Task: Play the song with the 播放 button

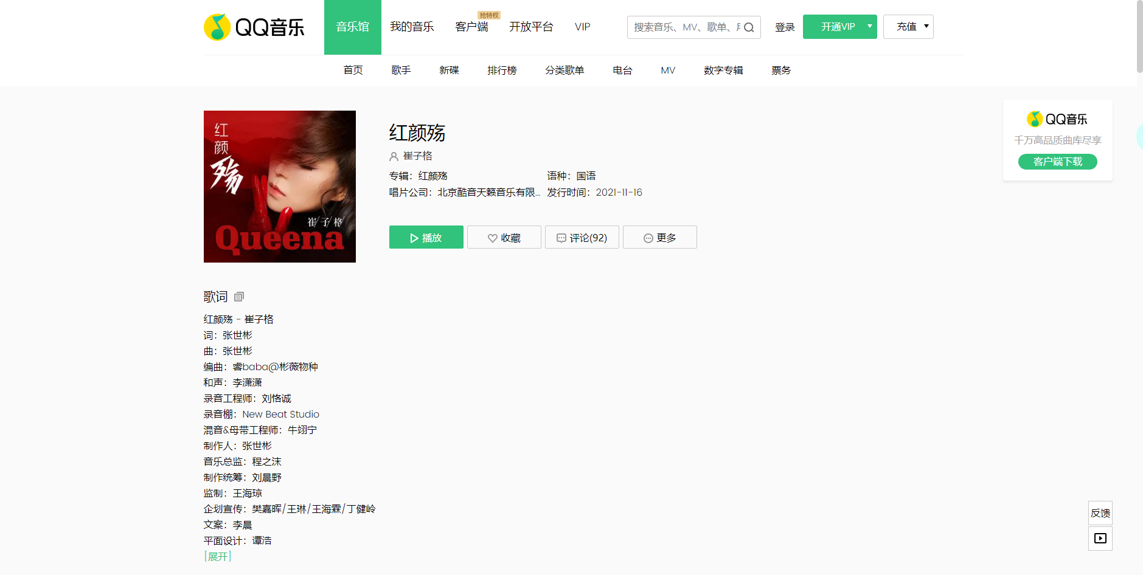Action: pyautogui.click(x=426, y=238)
